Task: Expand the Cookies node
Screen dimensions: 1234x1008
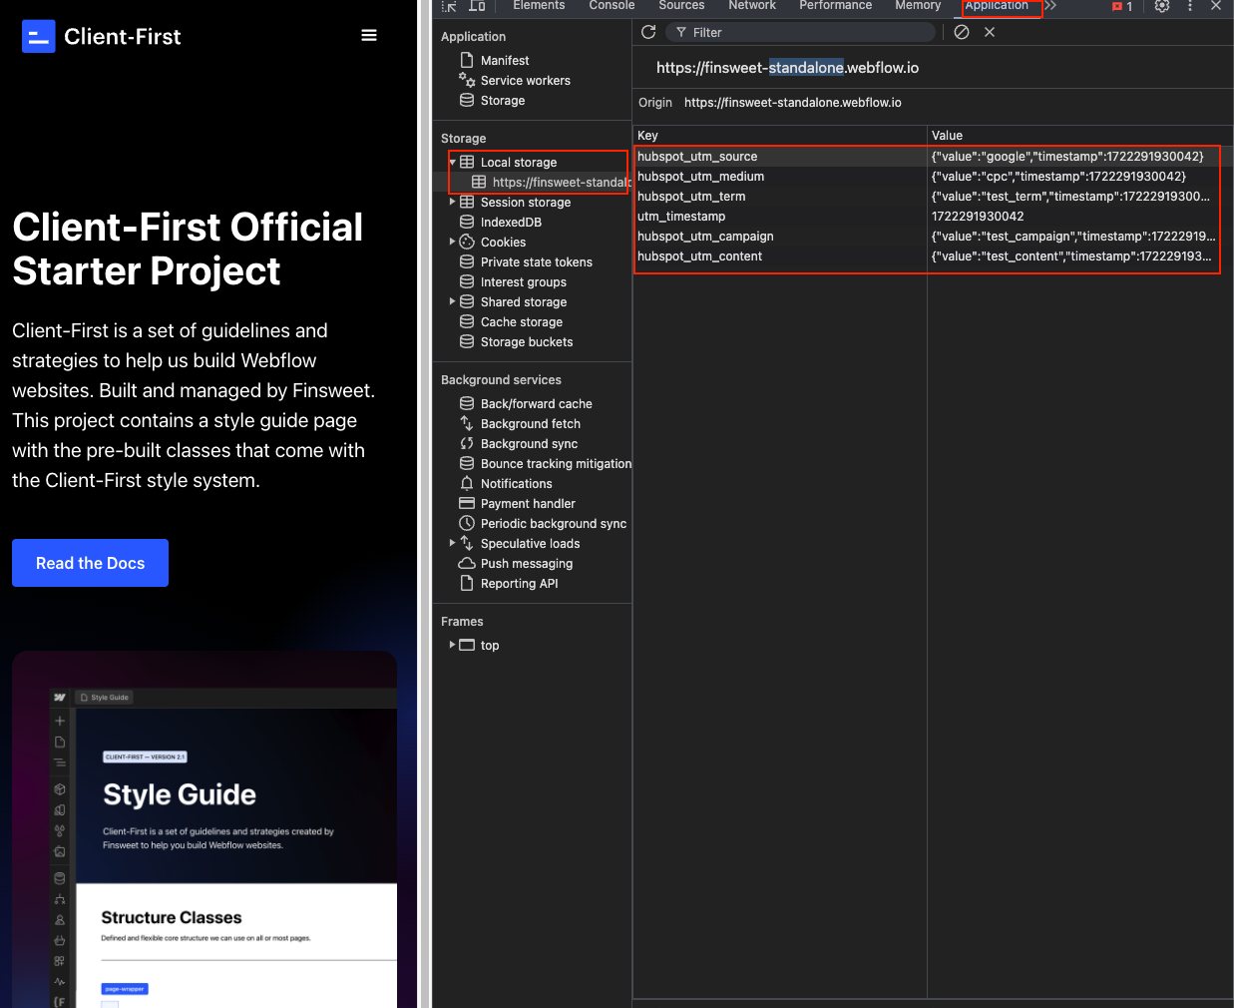Action: 453,242
